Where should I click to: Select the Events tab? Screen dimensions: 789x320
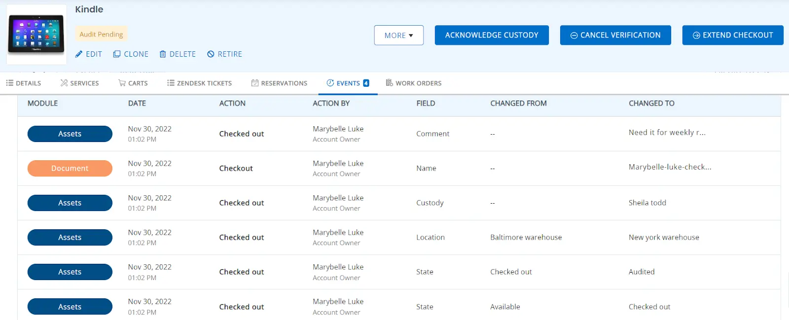(348, 83)
